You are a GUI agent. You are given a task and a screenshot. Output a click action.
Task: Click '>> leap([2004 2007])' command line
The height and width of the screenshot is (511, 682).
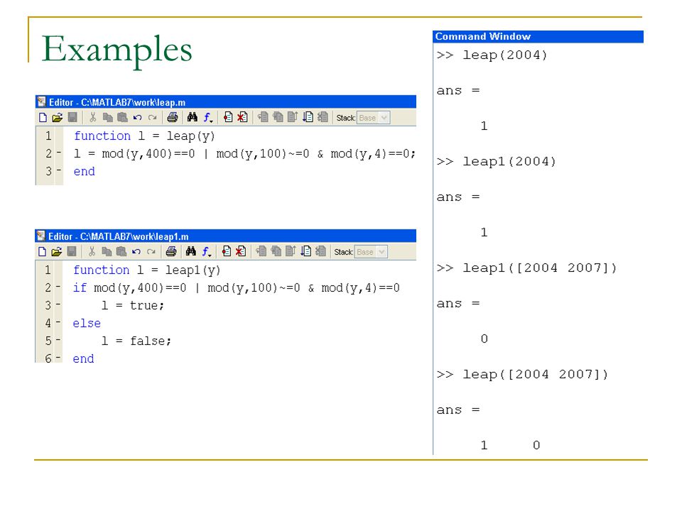coord(522,375)
